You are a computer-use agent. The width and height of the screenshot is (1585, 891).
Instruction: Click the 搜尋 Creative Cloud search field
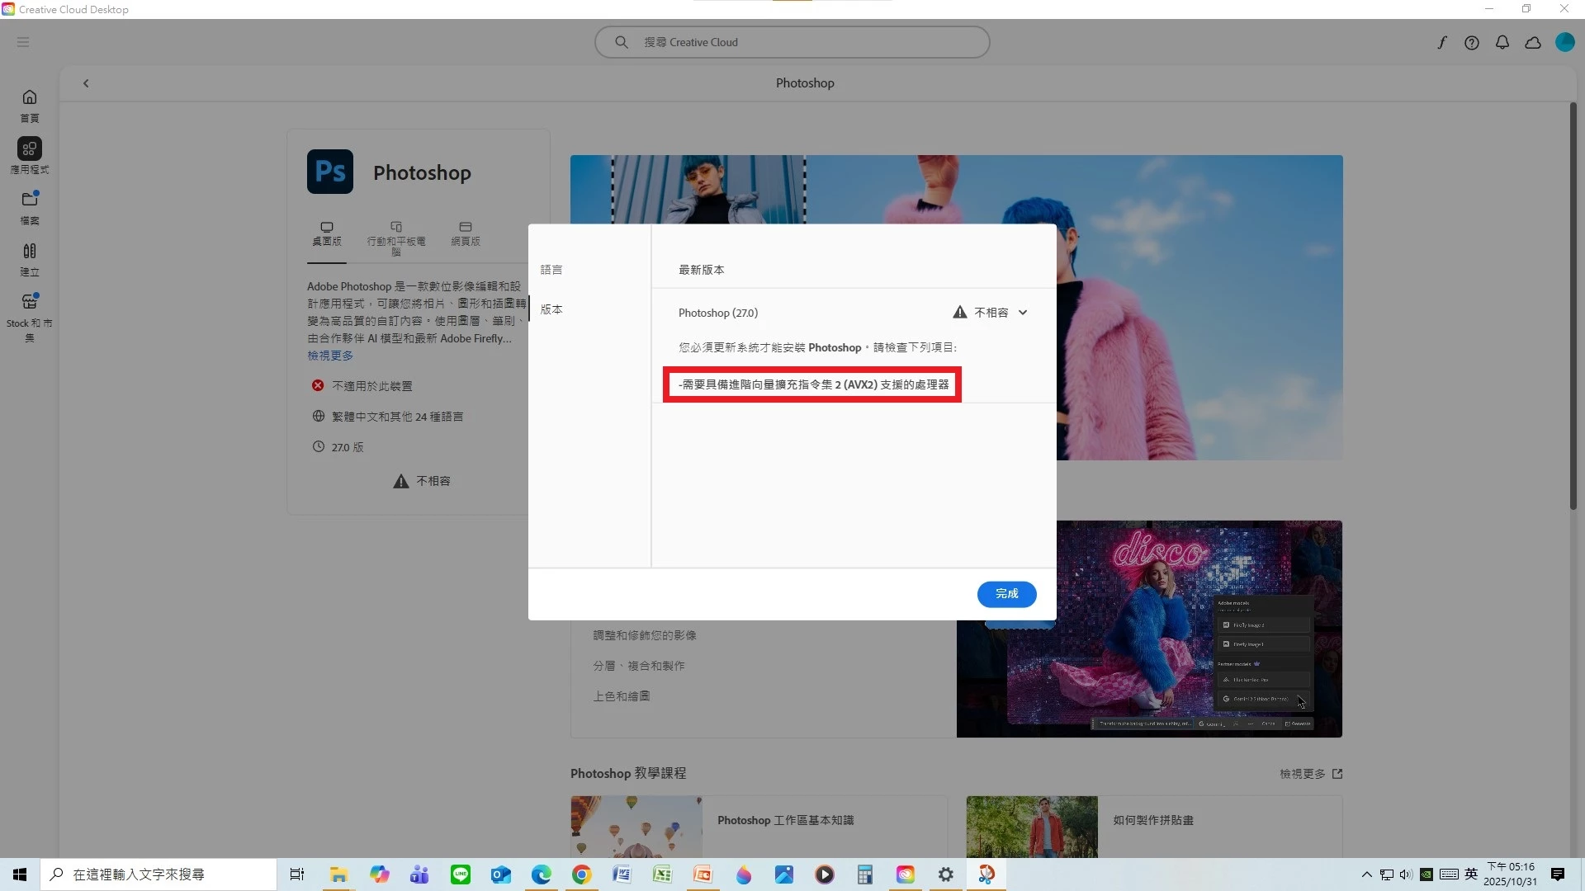point(792,42)
